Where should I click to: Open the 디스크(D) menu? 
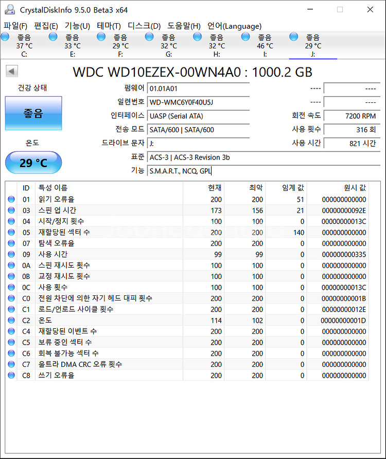(x=144, y=26)
